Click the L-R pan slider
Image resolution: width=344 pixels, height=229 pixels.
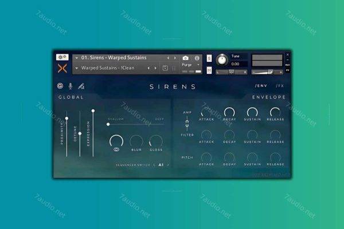(x=232, y=72)
